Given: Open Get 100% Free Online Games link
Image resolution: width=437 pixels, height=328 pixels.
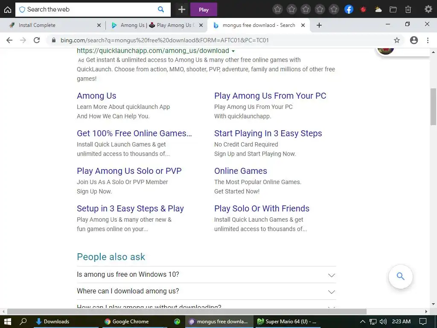Looking at the screenshot, I should (x=134, y=133).
